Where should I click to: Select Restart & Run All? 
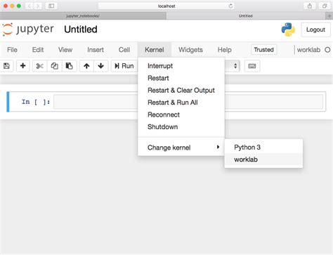tap(181, 103)
